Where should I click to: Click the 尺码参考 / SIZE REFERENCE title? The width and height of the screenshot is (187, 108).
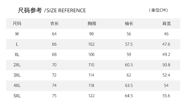(52, 10)
